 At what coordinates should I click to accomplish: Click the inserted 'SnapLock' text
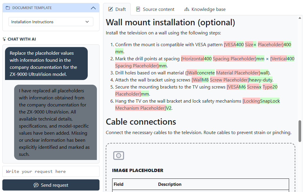tap(270, 101)
